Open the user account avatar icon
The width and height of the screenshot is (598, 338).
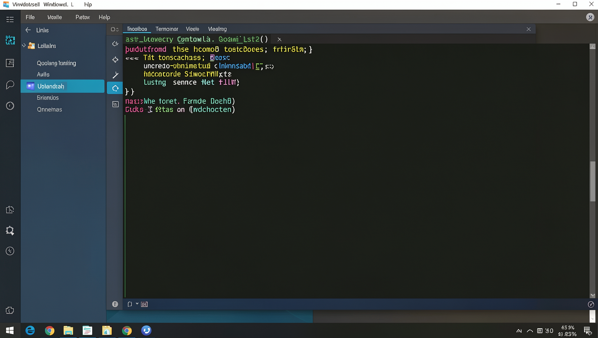pos(590,17)
